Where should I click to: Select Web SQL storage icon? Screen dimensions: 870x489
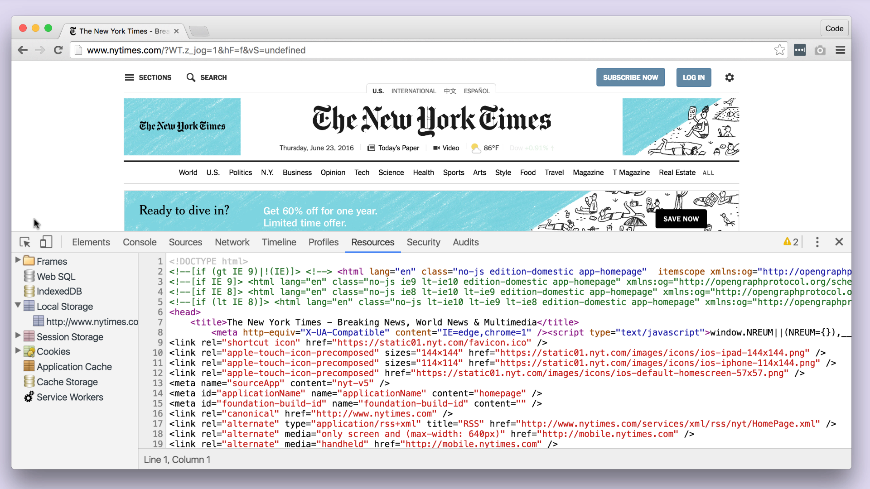coord(29,276)
